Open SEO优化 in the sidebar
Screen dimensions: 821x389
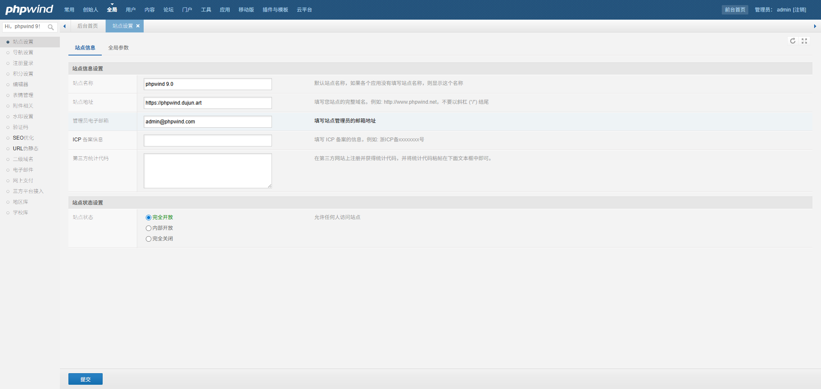[x=23, y=138]
